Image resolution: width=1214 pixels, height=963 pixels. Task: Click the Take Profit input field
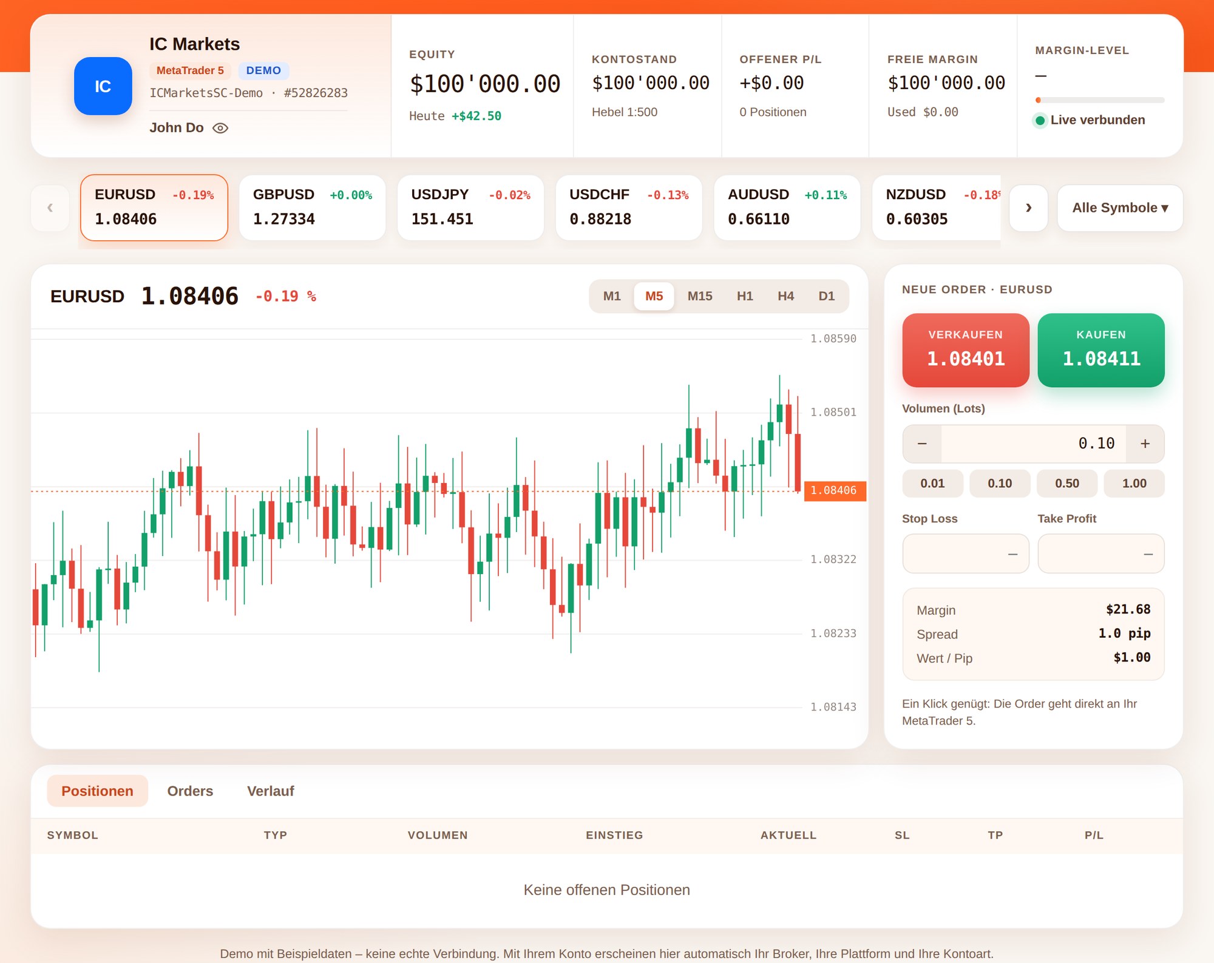(1101, 553)
